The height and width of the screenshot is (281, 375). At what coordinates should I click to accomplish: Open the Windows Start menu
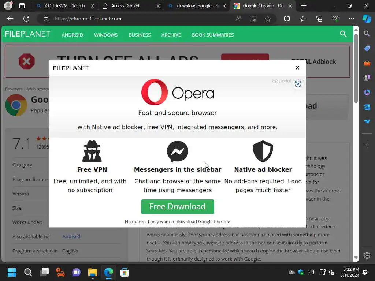click(x=12, y=272)
